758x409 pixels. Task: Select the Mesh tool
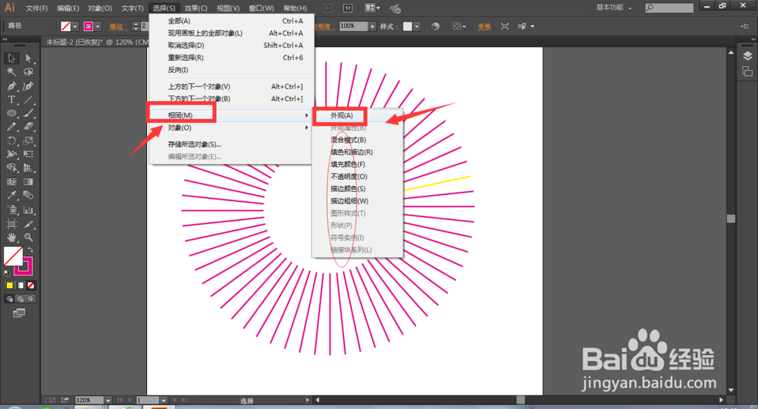click(11, 182)
